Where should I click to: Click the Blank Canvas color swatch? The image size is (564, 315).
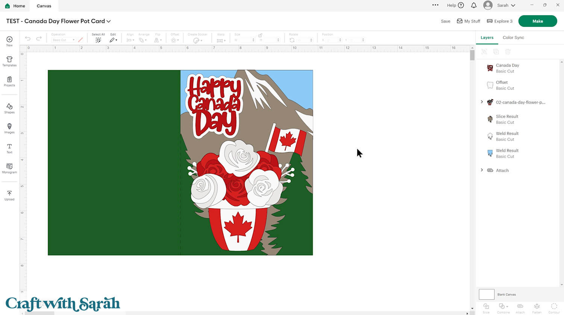(x=487, y=294)
